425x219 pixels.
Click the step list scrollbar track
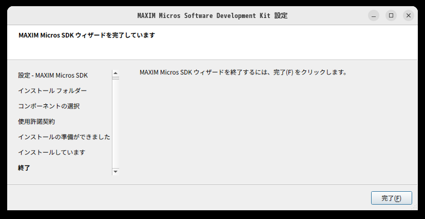pyautogui.click(x=115, y=123)
